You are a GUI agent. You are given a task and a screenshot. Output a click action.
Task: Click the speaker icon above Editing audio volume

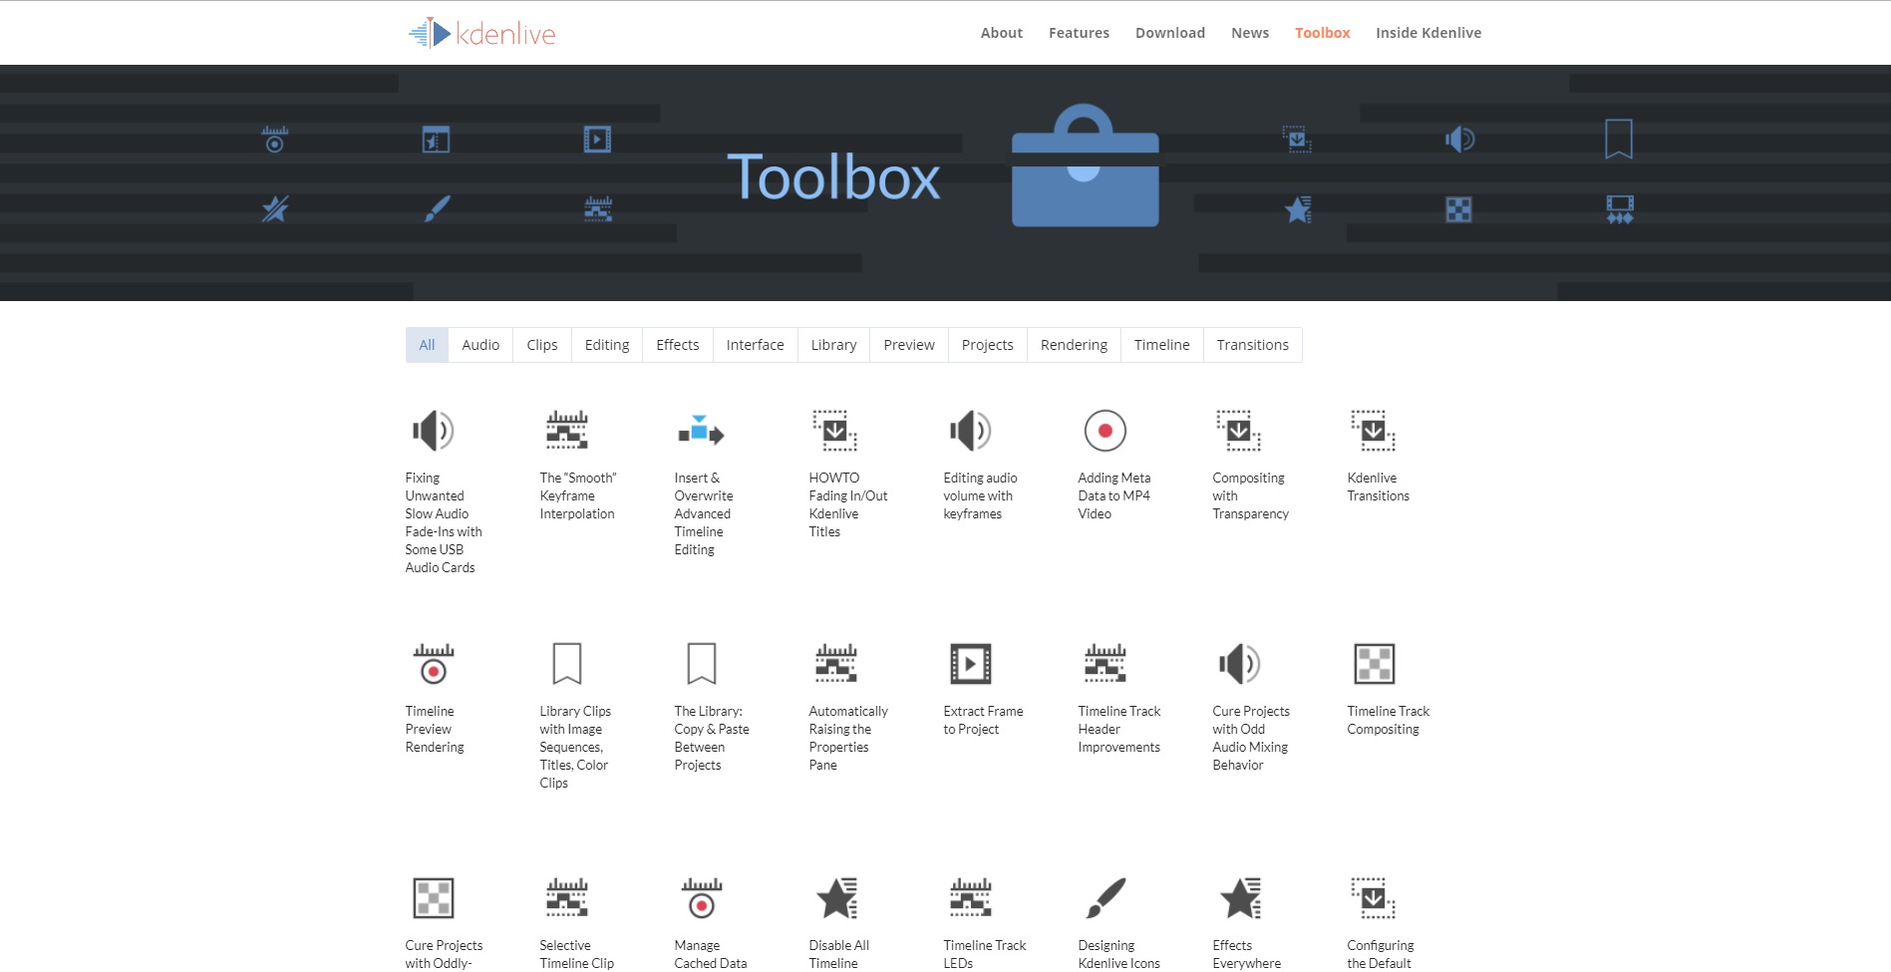pyautogui.click(x=971, y=431)
